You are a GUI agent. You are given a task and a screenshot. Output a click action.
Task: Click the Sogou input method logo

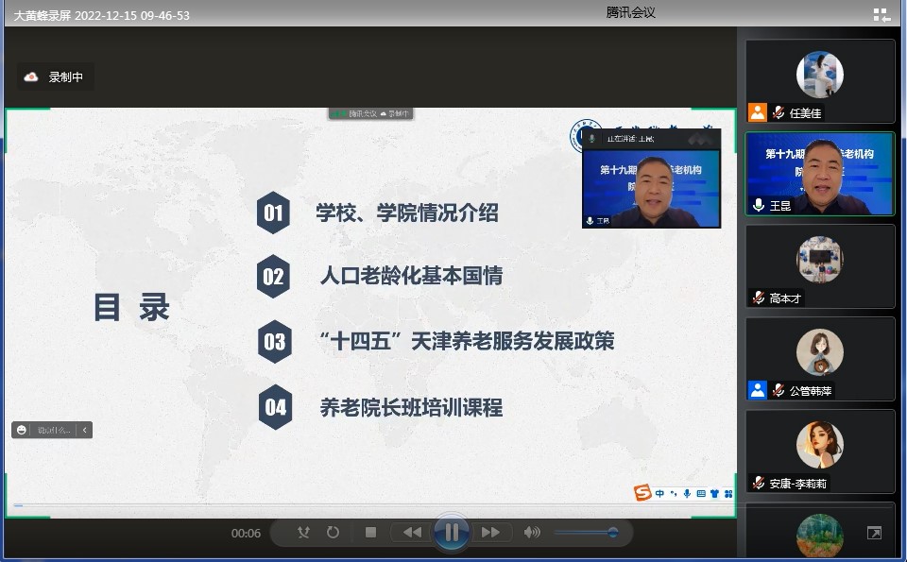(642, 492)
